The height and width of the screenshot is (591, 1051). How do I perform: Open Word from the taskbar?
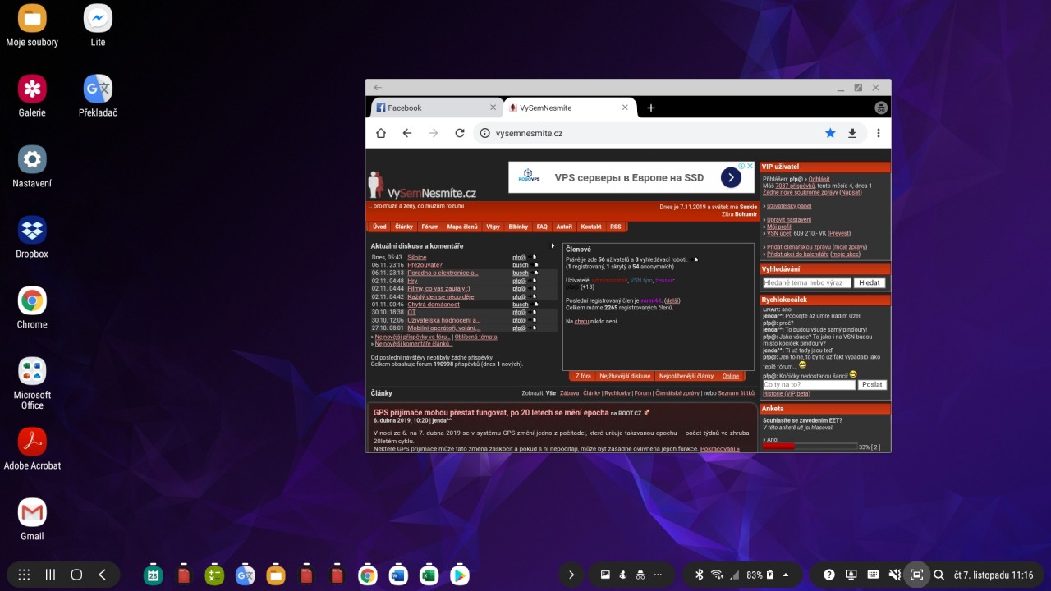(397, 575)
